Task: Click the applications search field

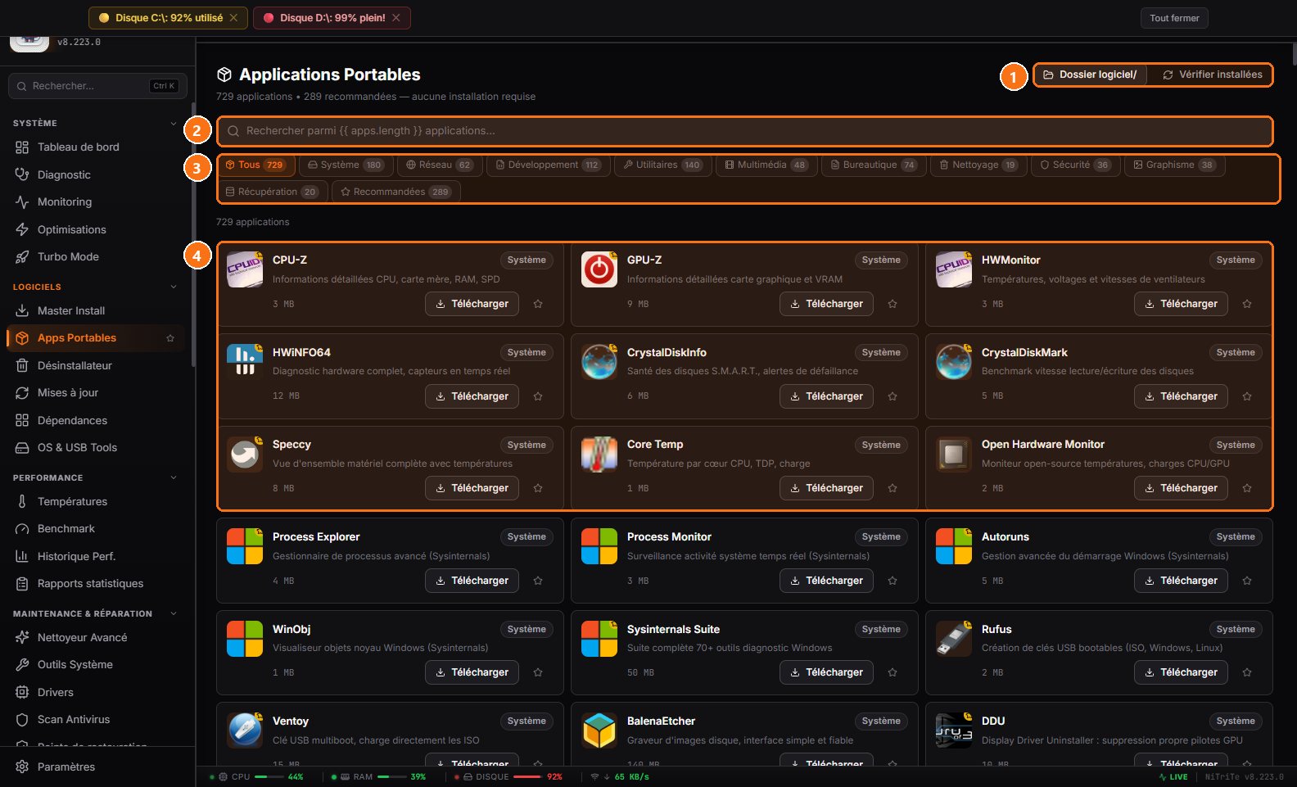Action: 744,131
